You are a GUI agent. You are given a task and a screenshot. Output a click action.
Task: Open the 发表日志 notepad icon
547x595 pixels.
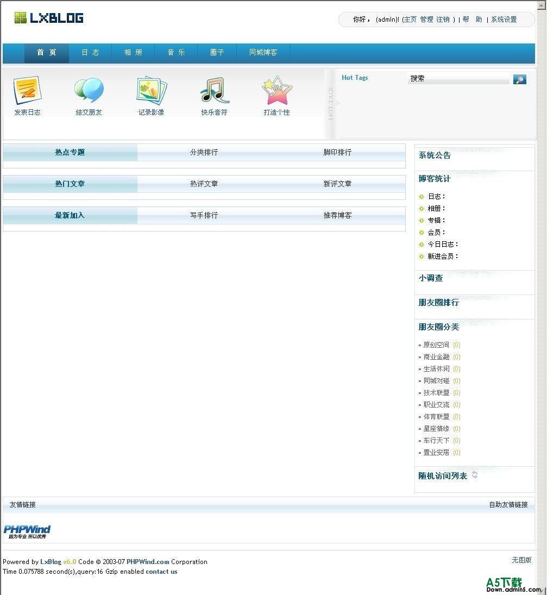[x=27, y=90]
